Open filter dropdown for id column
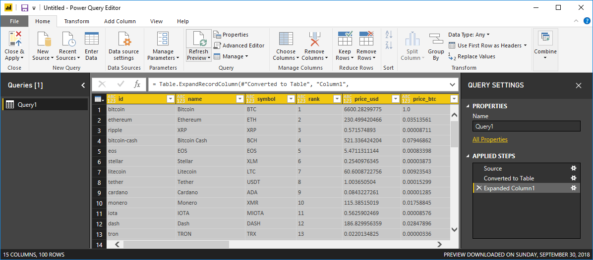The height and width of the screenshot is (260, 593). [171, 99]
